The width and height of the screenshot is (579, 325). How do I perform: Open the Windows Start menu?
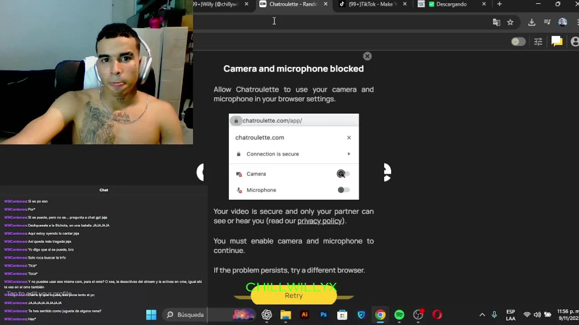151,315
